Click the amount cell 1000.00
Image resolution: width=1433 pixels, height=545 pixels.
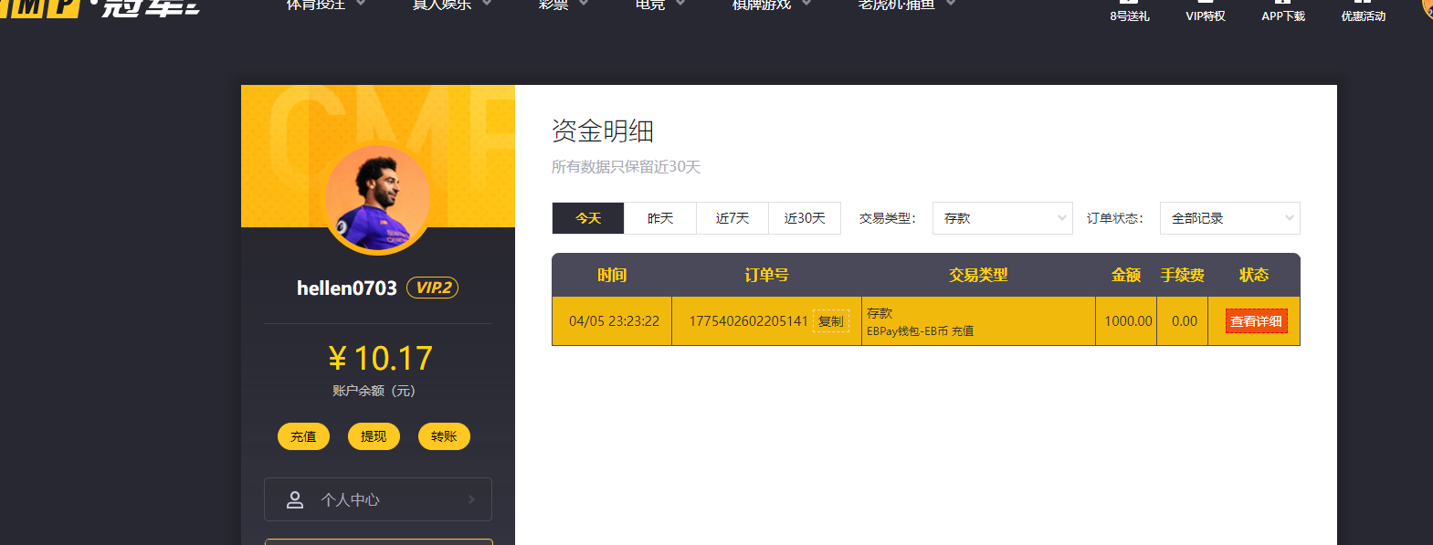click(x=1128, y=321)
